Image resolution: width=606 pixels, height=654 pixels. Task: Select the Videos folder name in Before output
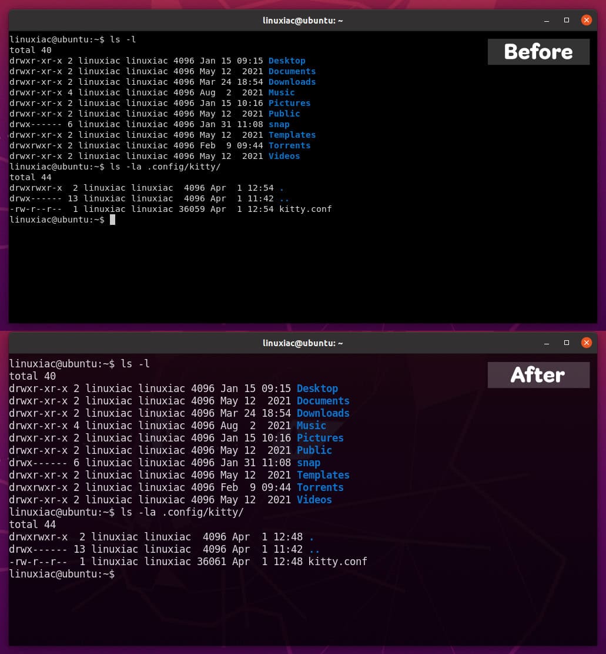pos(284,156)
